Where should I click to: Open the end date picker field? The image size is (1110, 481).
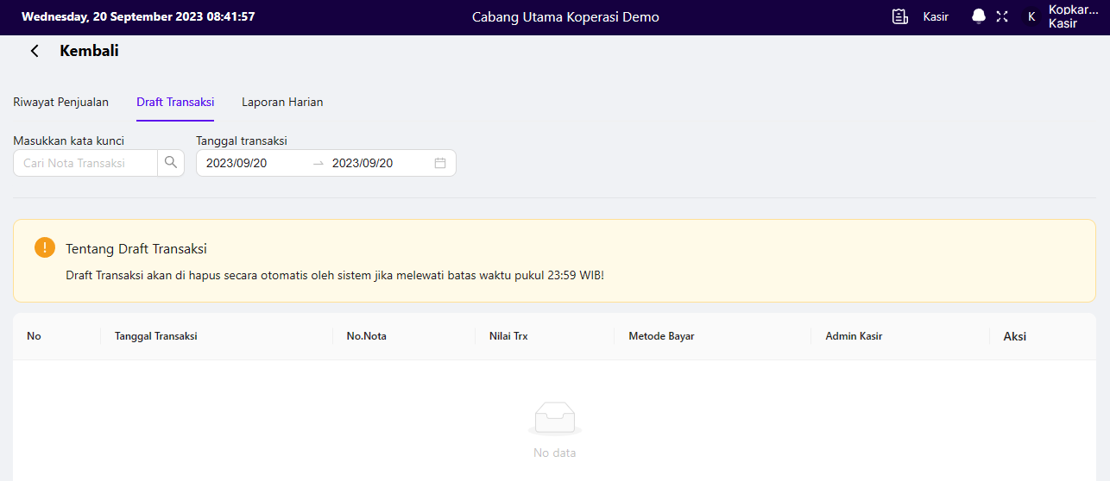[375, 163]
